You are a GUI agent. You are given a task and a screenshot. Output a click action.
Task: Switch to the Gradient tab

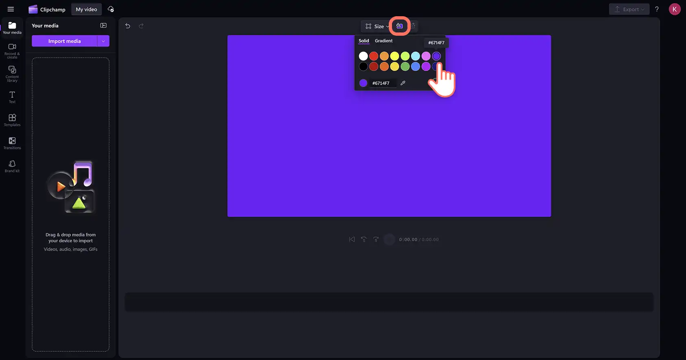pyautogui.click(x=383, y=41)
